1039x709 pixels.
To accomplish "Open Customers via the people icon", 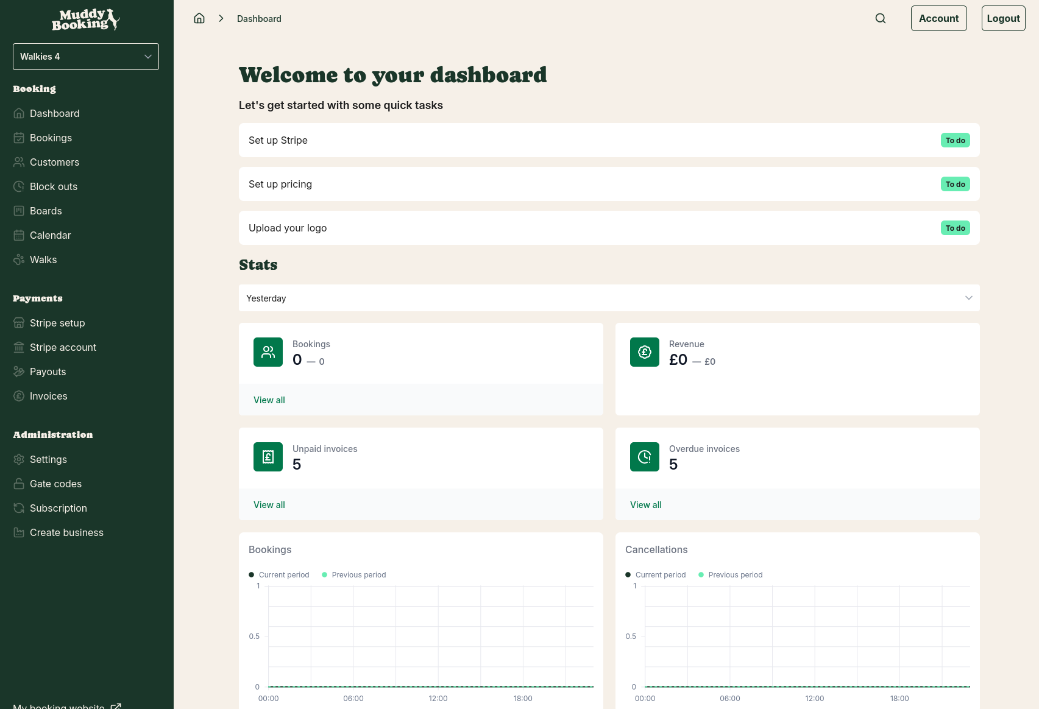I will (x=18, y=162).
